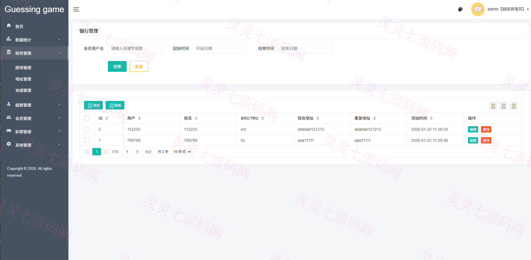Click 删除 for user 789789

click(x=486, y=141)
